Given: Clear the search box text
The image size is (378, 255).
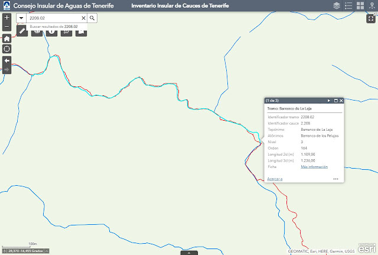Looking at the screenshot, I should [x=83, y=18].
